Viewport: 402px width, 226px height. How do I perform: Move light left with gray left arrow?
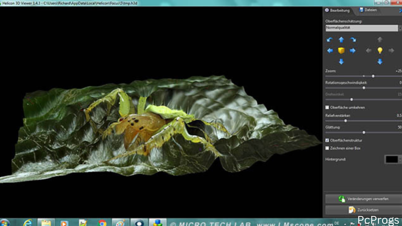pyautogui.click(x=369, y=51)
